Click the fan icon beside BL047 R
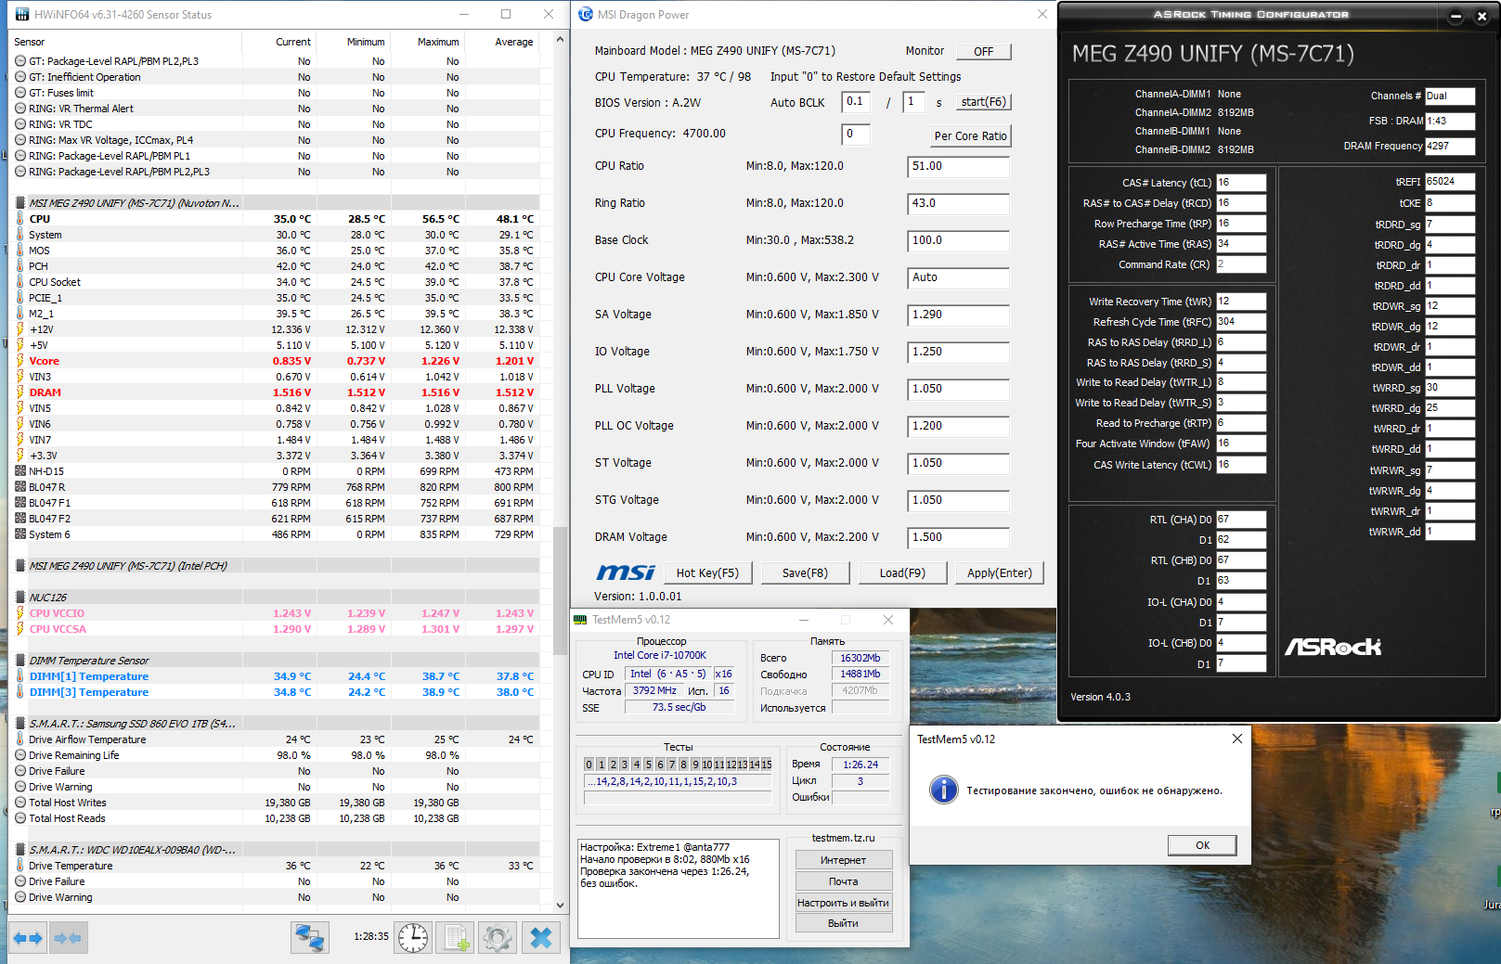Screen dimensions: 1501x964 [20, 487]
